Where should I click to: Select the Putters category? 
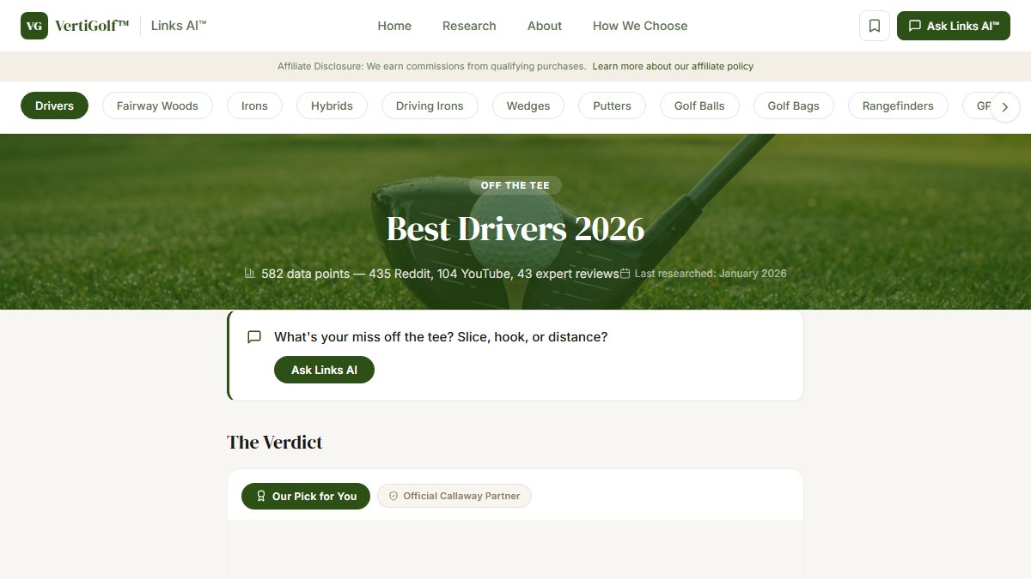click(x=612, y=106)
